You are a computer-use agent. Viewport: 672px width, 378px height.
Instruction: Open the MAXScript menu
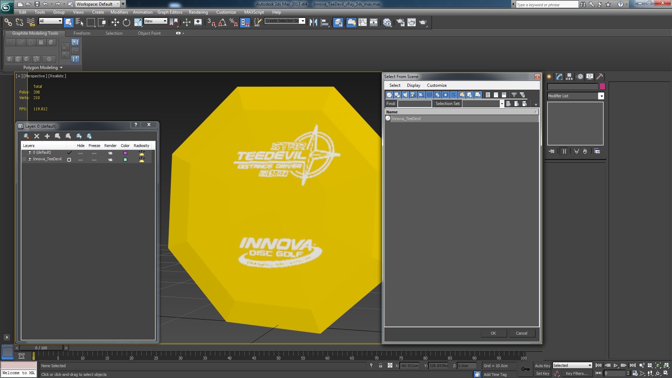[x=254, y=12]
